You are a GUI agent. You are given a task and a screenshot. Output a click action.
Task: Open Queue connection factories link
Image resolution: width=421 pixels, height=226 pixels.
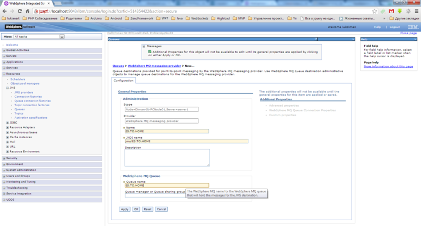point(33,101)
